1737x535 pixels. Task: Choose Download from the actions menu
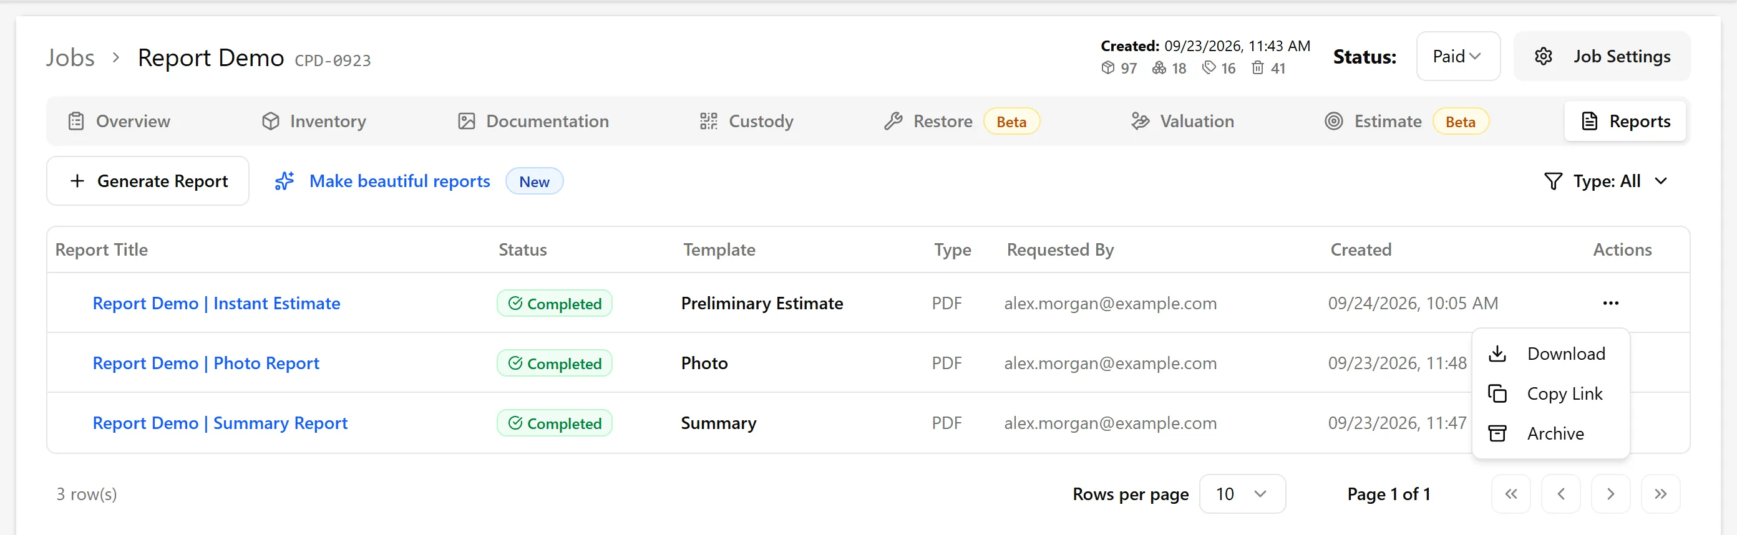pyautogui.click(x=1551, y=354)
